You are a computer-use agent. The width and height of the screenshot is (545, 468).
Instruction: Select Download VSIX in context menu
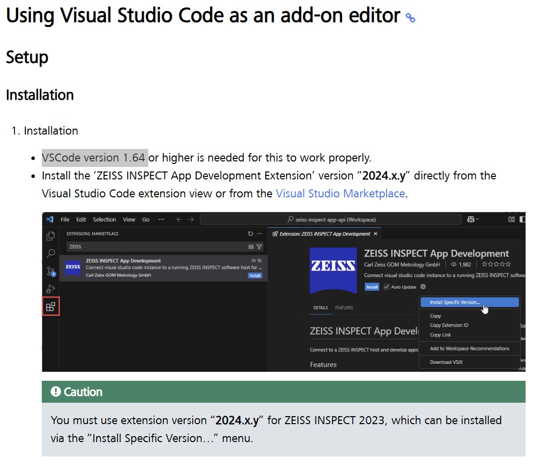[x=446, y=362]
